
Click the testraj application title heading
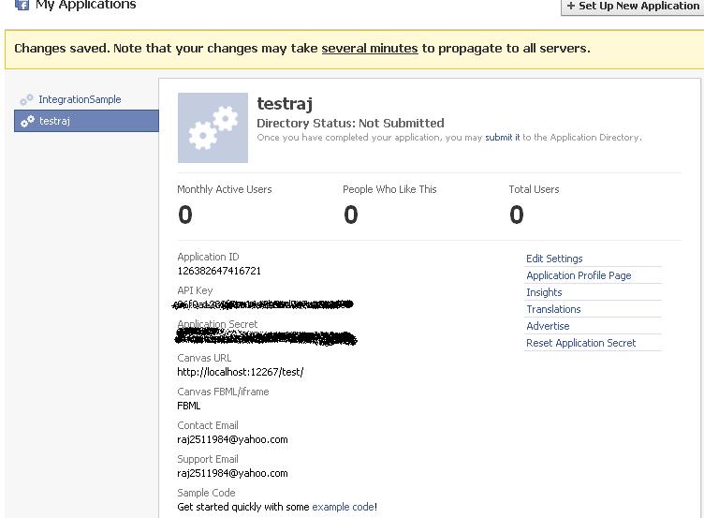click(285, 104)
